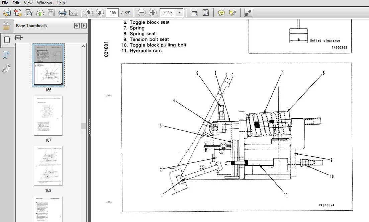Click the Create PDF toolbar icon

pyautogui.click(x=18, y=12)
